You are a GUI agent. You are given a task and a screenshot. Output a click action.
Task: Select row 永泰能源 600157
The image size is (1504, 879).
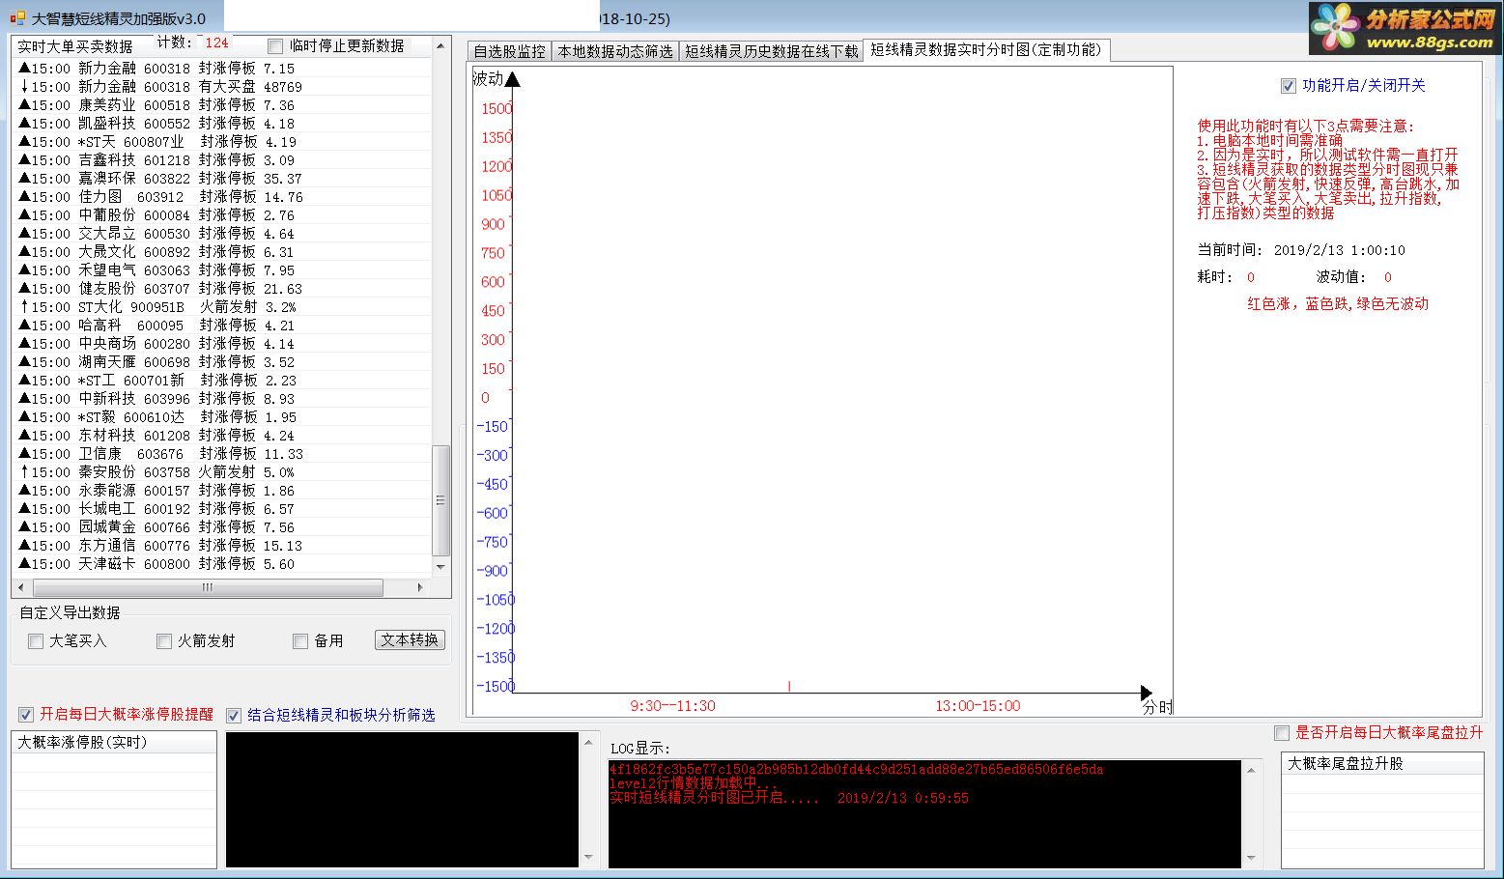(x=222, y=491)
